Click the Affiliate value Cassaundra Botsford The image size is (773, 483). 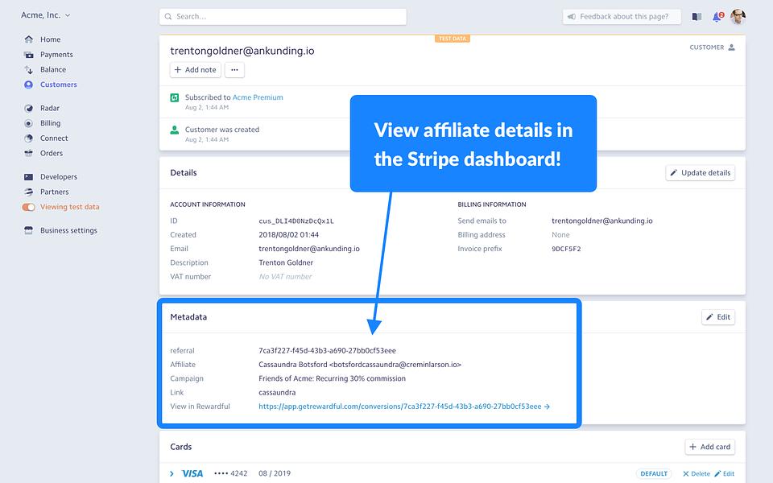[x=360, y=365]
